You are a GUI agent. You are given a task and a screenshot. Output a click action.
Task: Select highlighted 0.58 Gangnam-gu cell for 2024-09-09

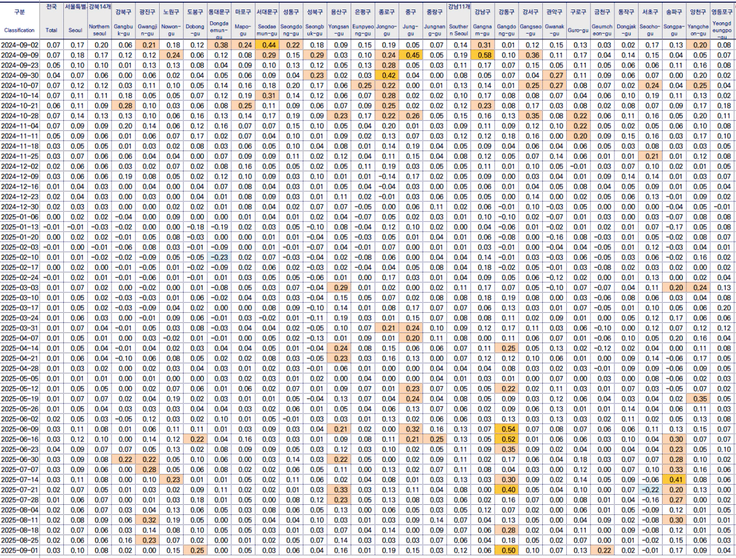tap(482, 55)
